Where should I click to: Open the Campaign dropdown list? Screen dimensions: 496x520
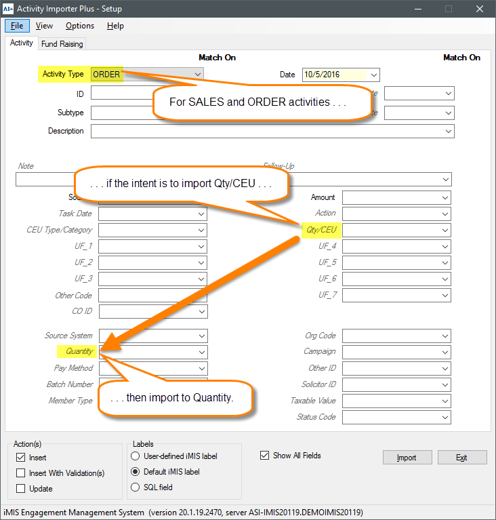pos(445,352)
